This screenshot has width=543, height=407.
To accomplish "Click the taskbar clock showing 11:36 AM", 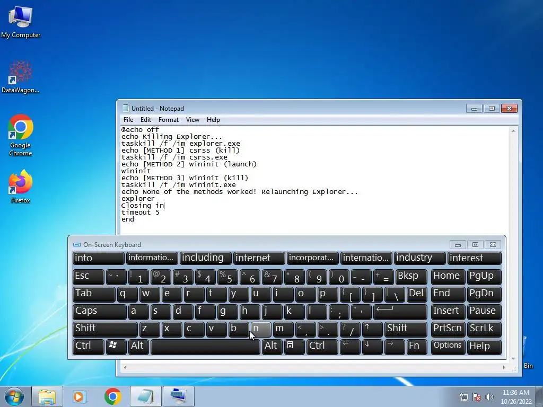I will point(516,397).
